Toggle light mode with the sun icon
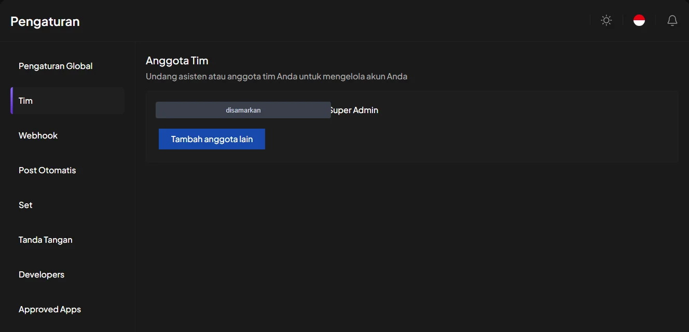Viewport: 689px width, 332px height. (606, 20)
